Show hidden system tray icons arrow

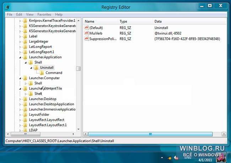click(162, 158)
